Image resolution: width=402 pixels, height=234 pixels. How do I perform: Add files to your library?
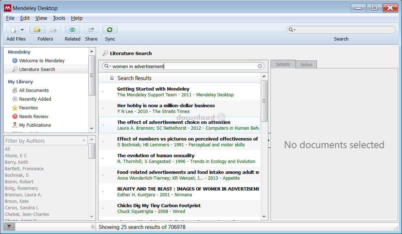coord(12,30)
